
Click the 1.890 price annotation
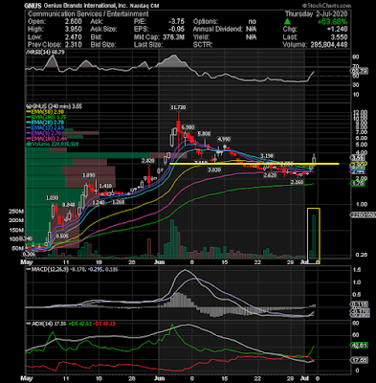(x=89, y=175)
